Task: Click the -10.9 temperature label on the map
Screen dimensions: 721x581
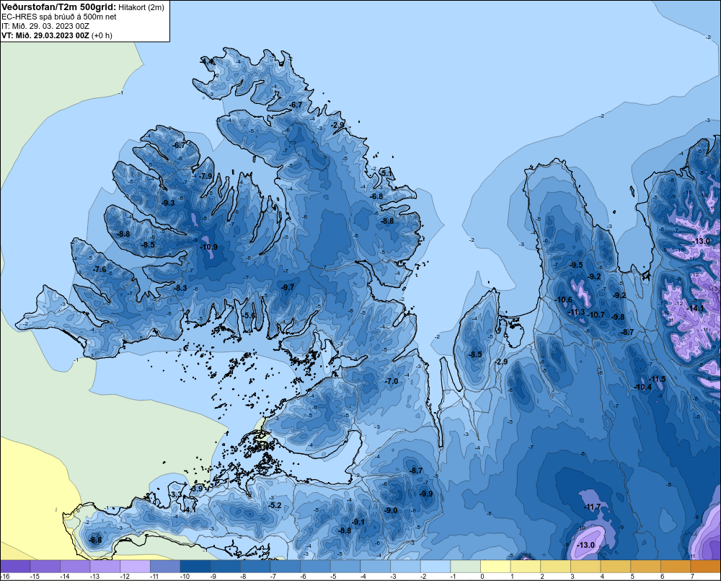Action: pyautogui.click(x=208, y=247)
